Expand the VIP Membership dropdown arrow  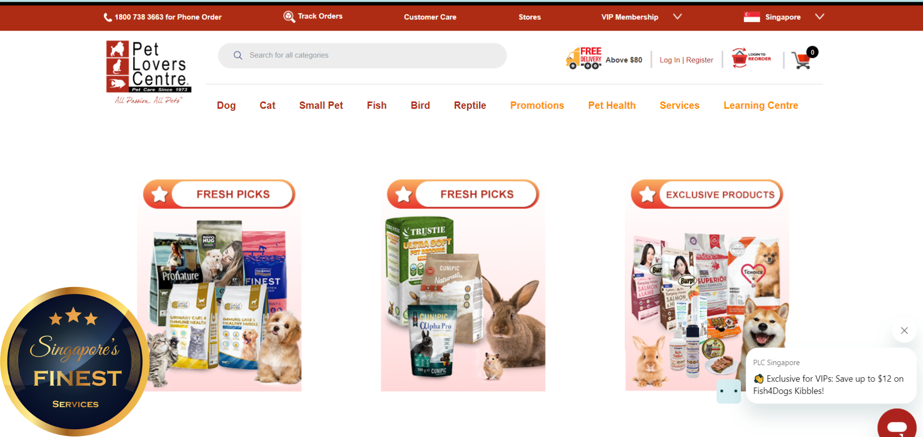(x=677, y=17)
